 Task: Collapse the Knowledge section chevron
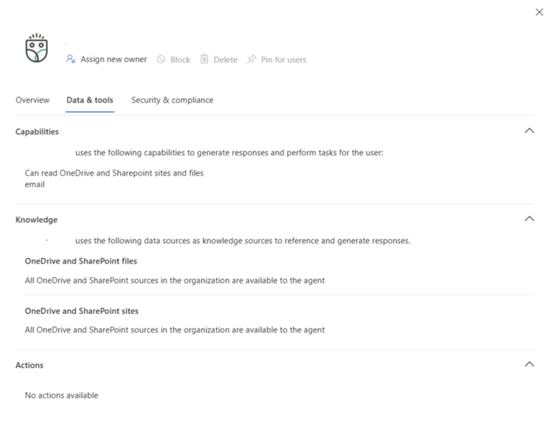(x=529, y=219)
